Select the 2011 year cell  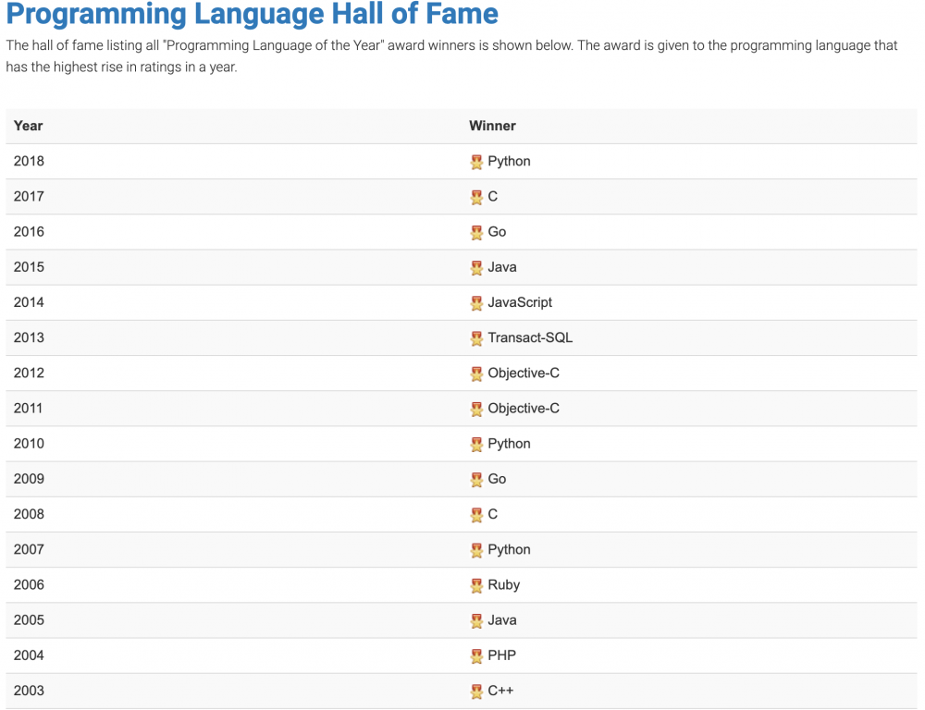pos(29,409)
